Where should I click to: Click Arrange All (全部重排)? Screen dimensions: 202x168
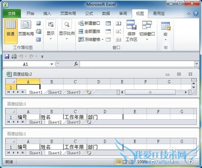89,31
